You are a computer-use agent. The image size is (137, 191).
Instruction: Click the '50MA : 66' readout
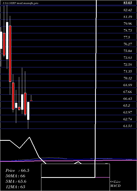(15, 176)
